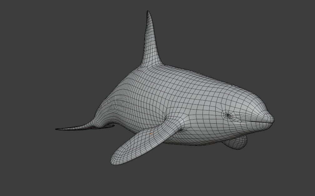Select the orca's eye on the mesh
Image resolution: width=315 pixels, height=196 pixels.
tap(228, 115)
